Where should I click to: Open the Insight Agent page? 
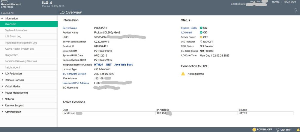[x=29, y=67]
